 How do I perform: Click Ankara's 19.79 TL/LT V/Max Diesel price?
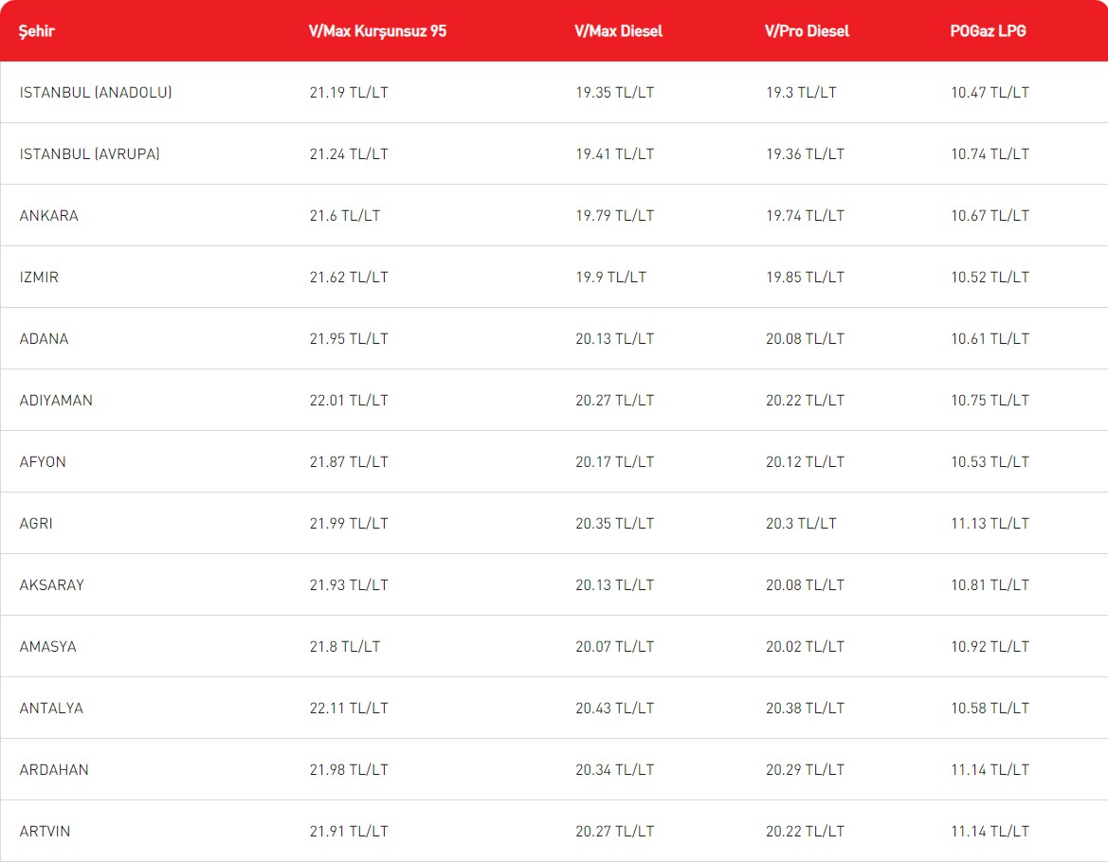614,216
